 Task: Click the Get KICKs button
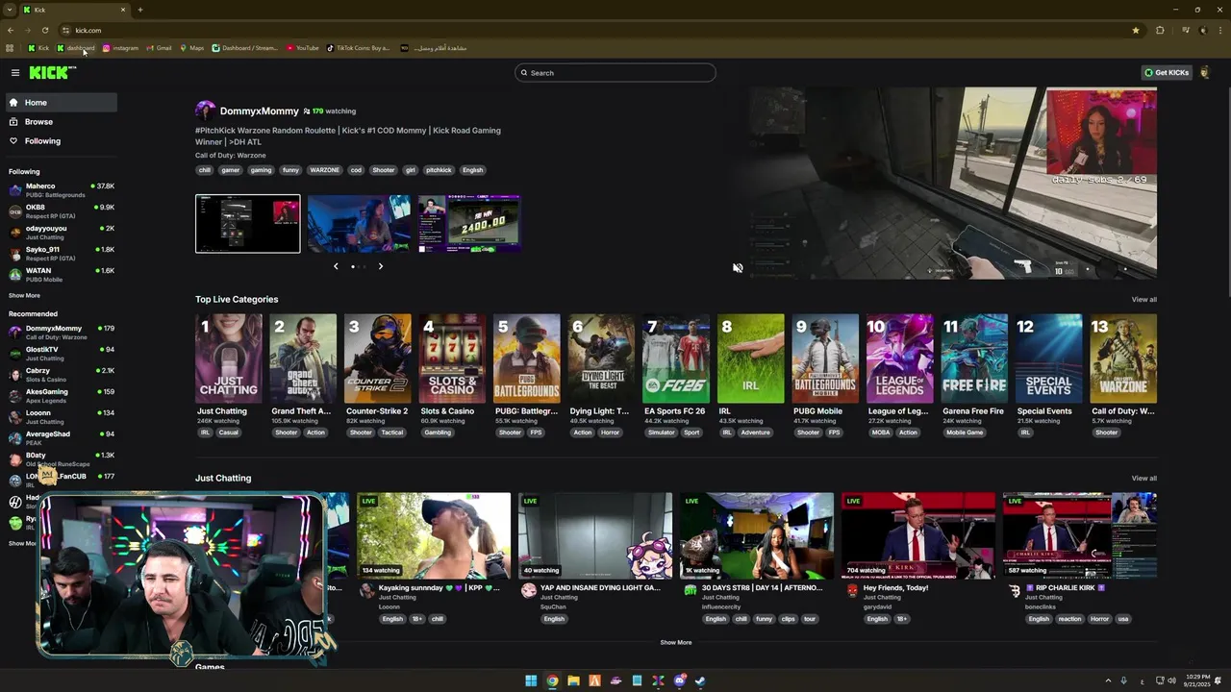(1166, 73)
